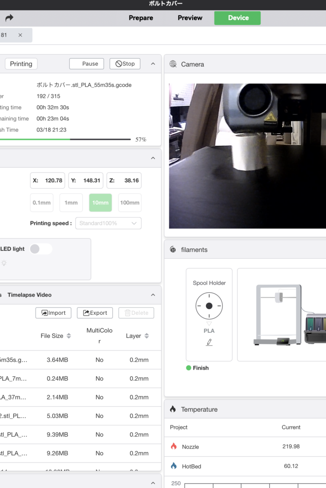Open the Preview tab

click(190, 18)
